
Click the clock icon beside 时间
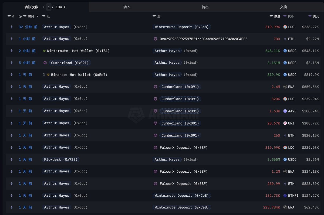tap(20, 16)
